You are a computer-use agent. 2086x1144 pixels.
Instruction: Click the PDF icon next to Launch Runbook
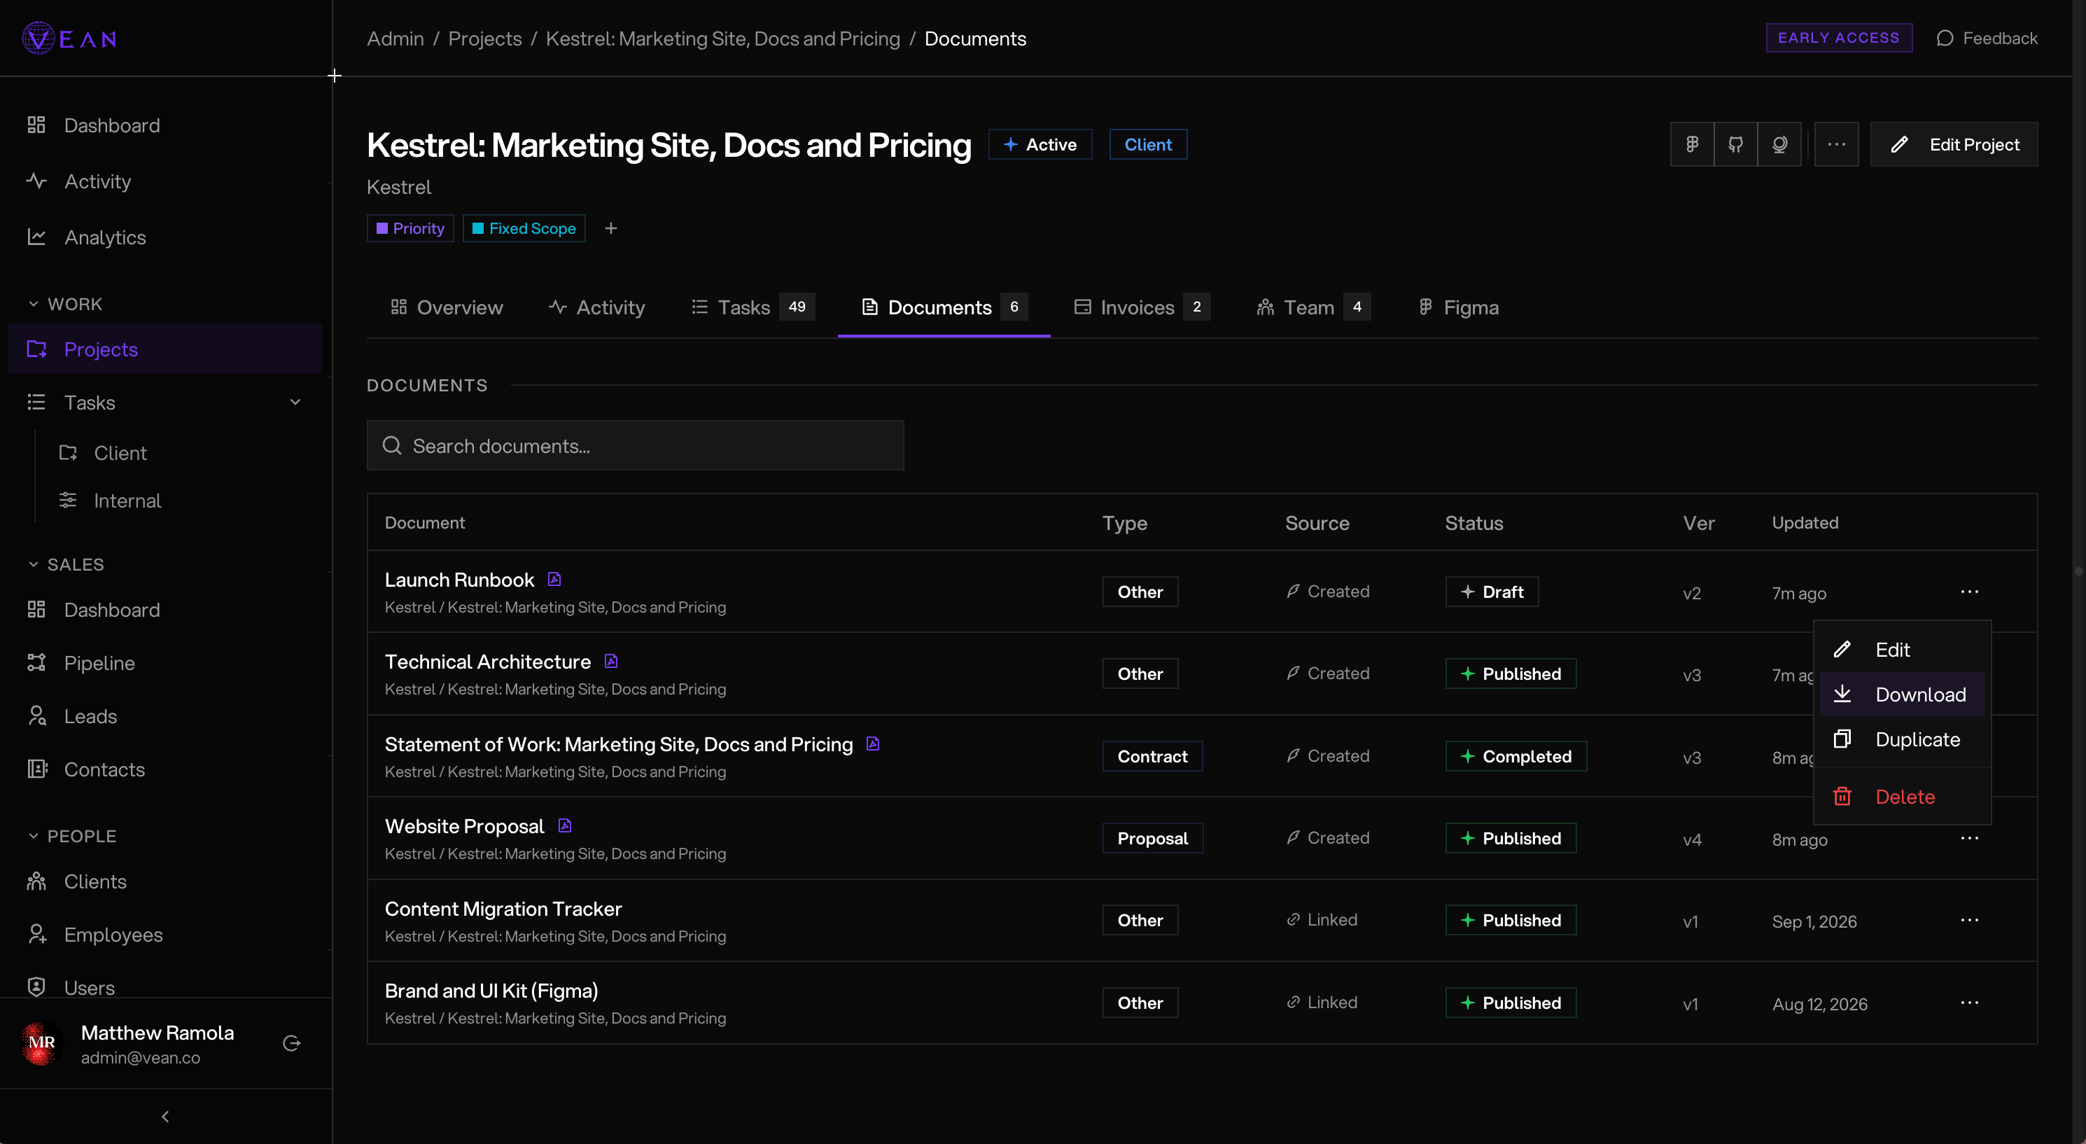click(554, 579)
